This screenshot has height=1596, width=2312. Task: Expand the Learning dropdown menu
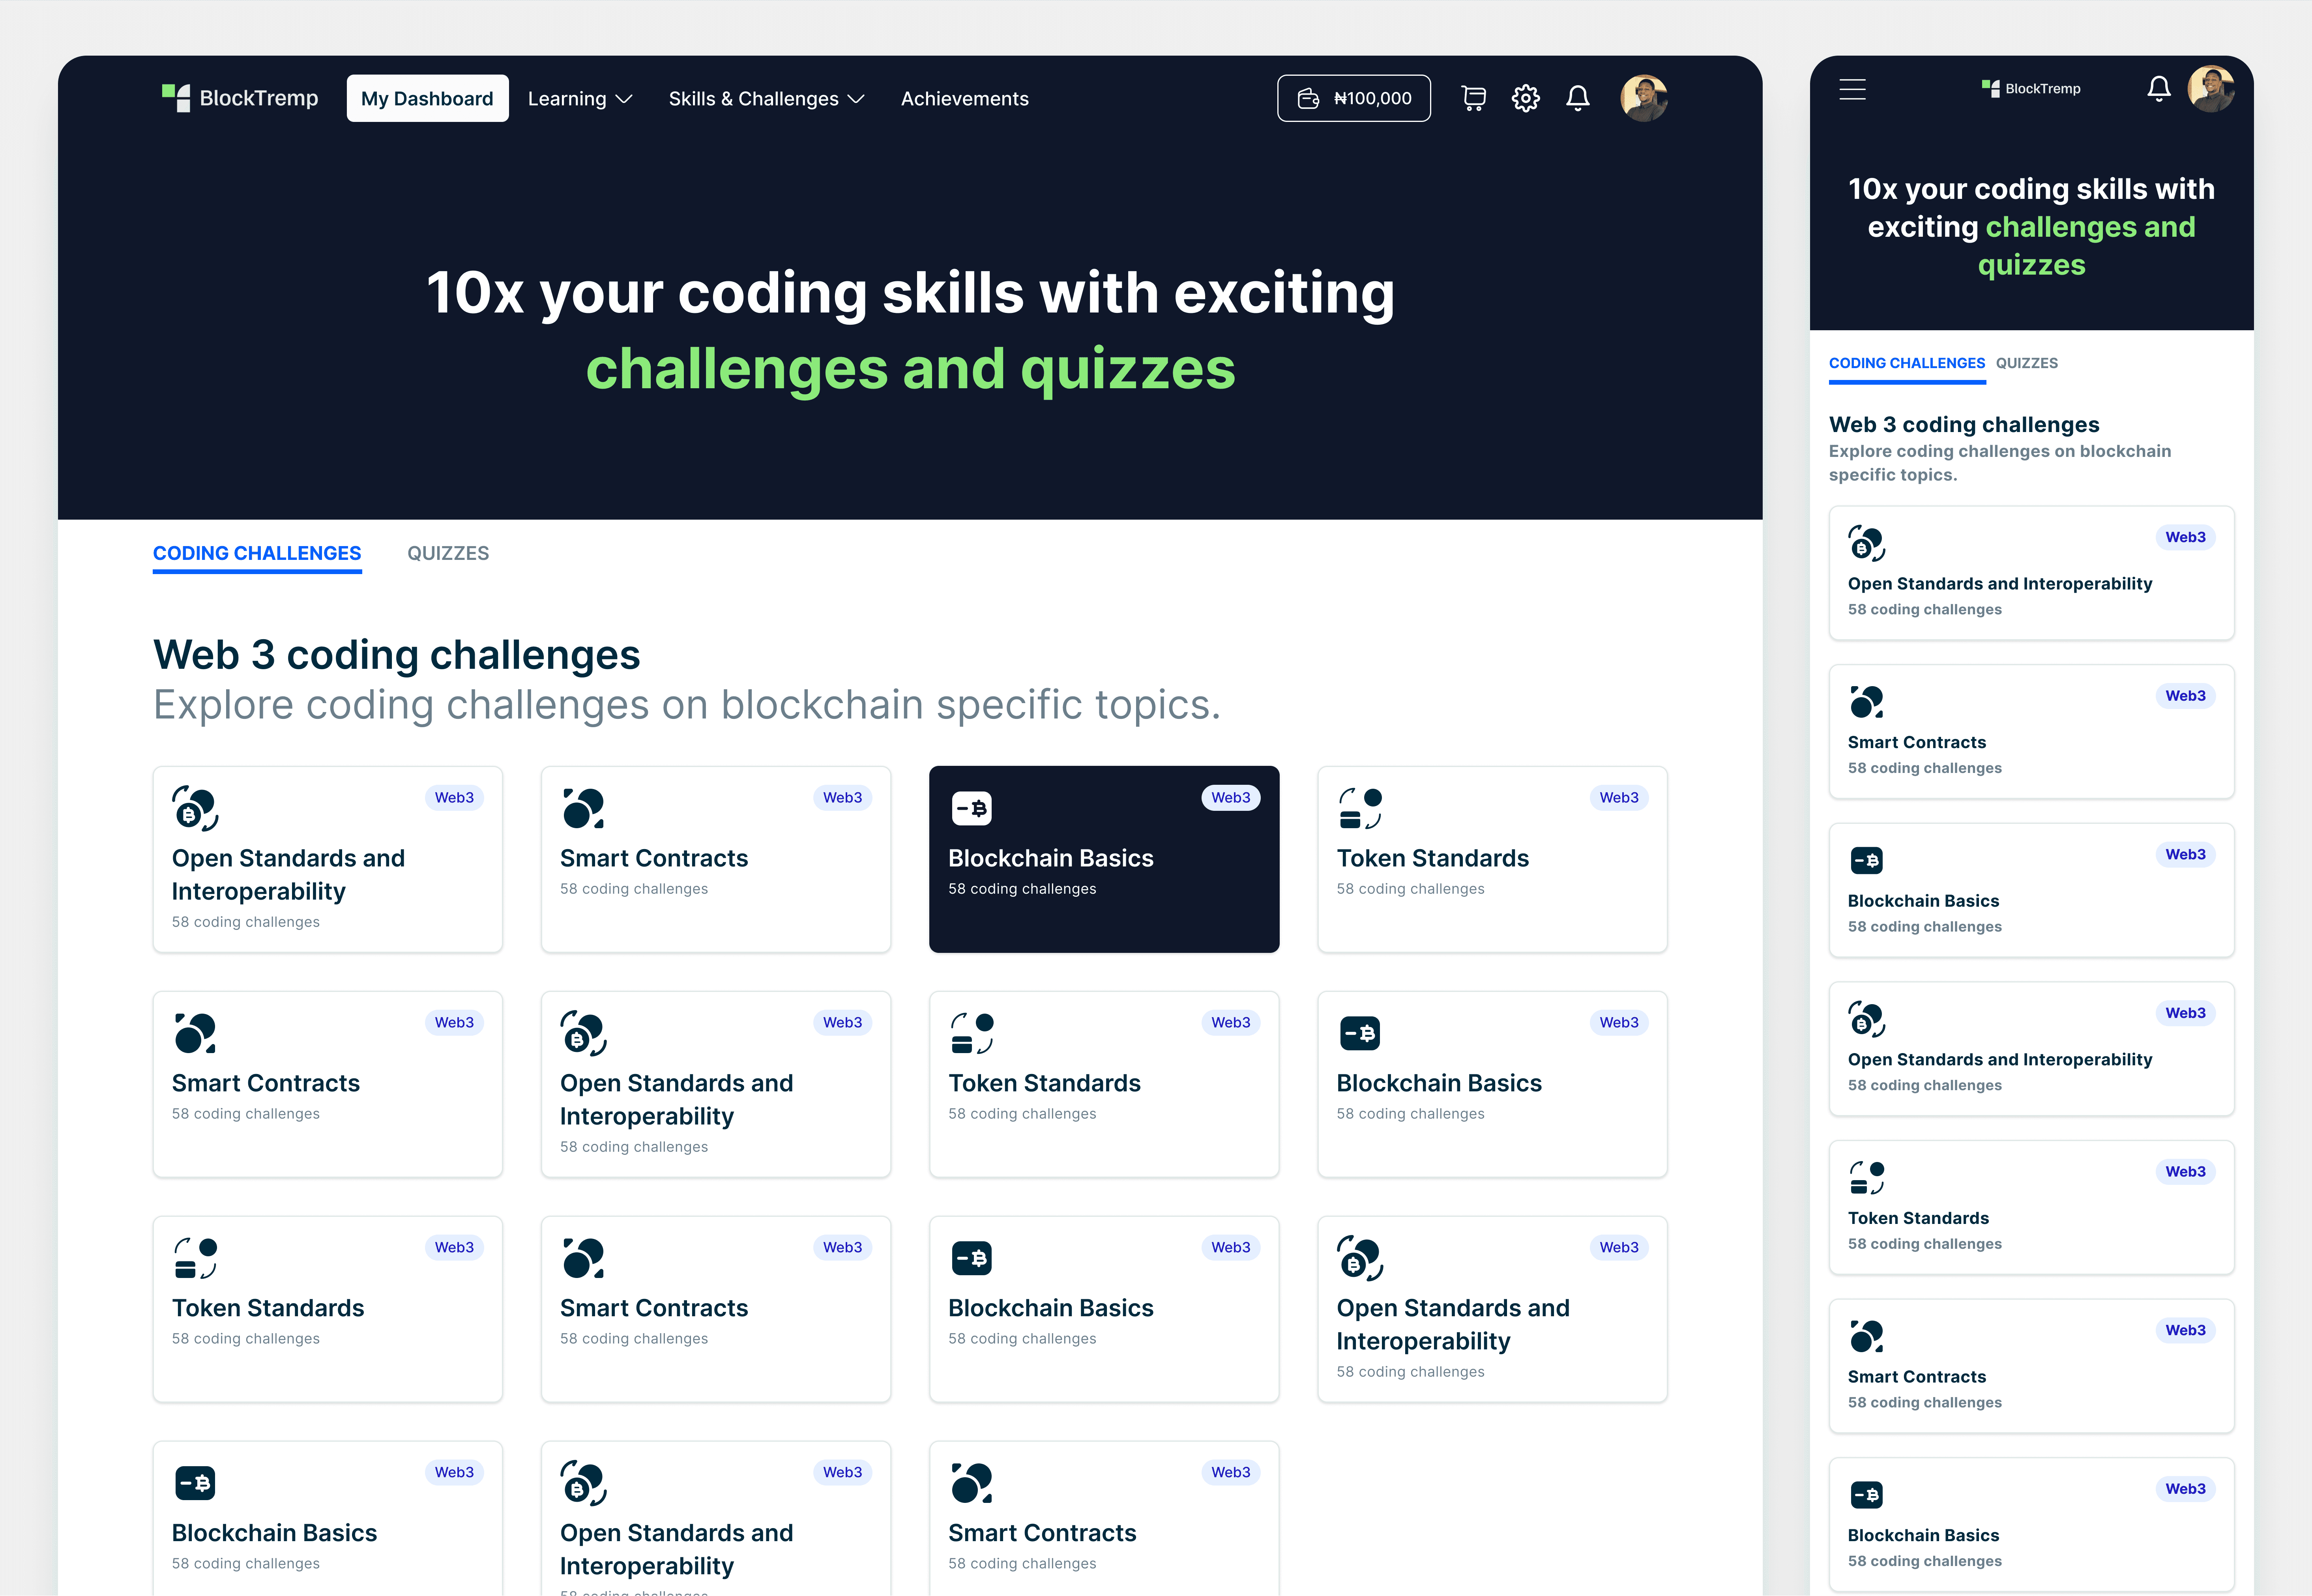click(567, 98)
